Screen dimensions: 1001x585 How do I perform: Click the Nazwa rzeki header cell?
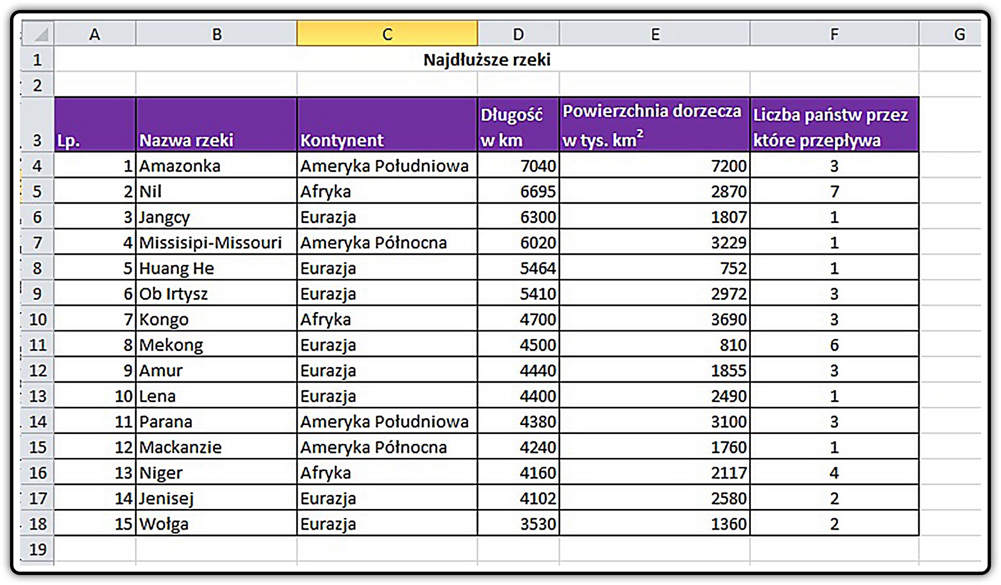[216, 125]
